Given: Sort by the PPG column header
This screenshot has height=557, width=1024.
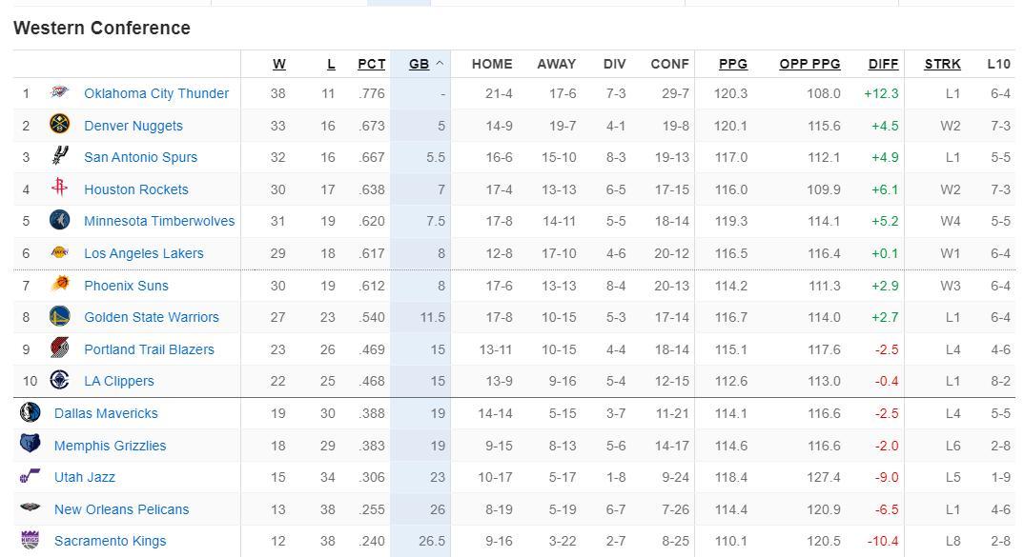Looking at the screenshot, I should pos(732,64).
